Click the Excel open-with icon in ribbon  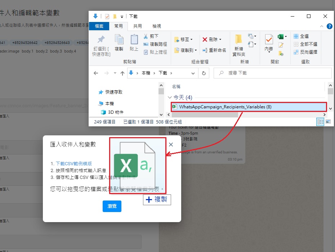281,36
